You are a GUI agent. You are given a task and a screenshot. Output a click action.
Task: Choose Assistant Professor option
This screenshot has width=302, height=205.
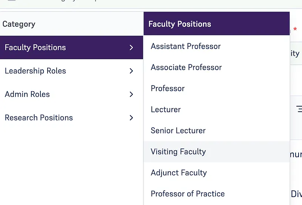pos(217,46)
